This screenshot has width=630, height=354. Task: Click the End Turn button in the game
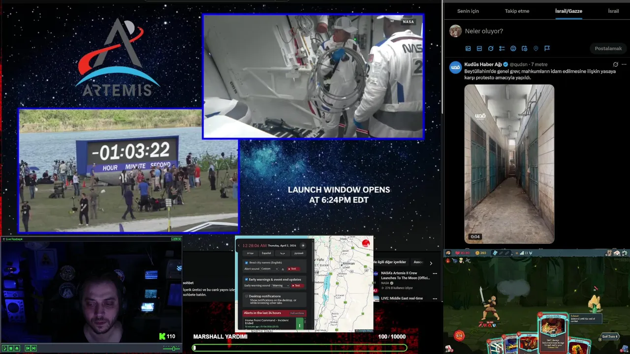[x=609, y=337]
